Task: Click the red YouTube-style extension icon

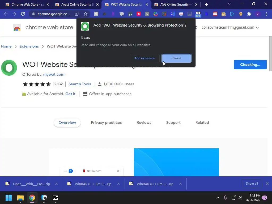Action: click(215, 14)
